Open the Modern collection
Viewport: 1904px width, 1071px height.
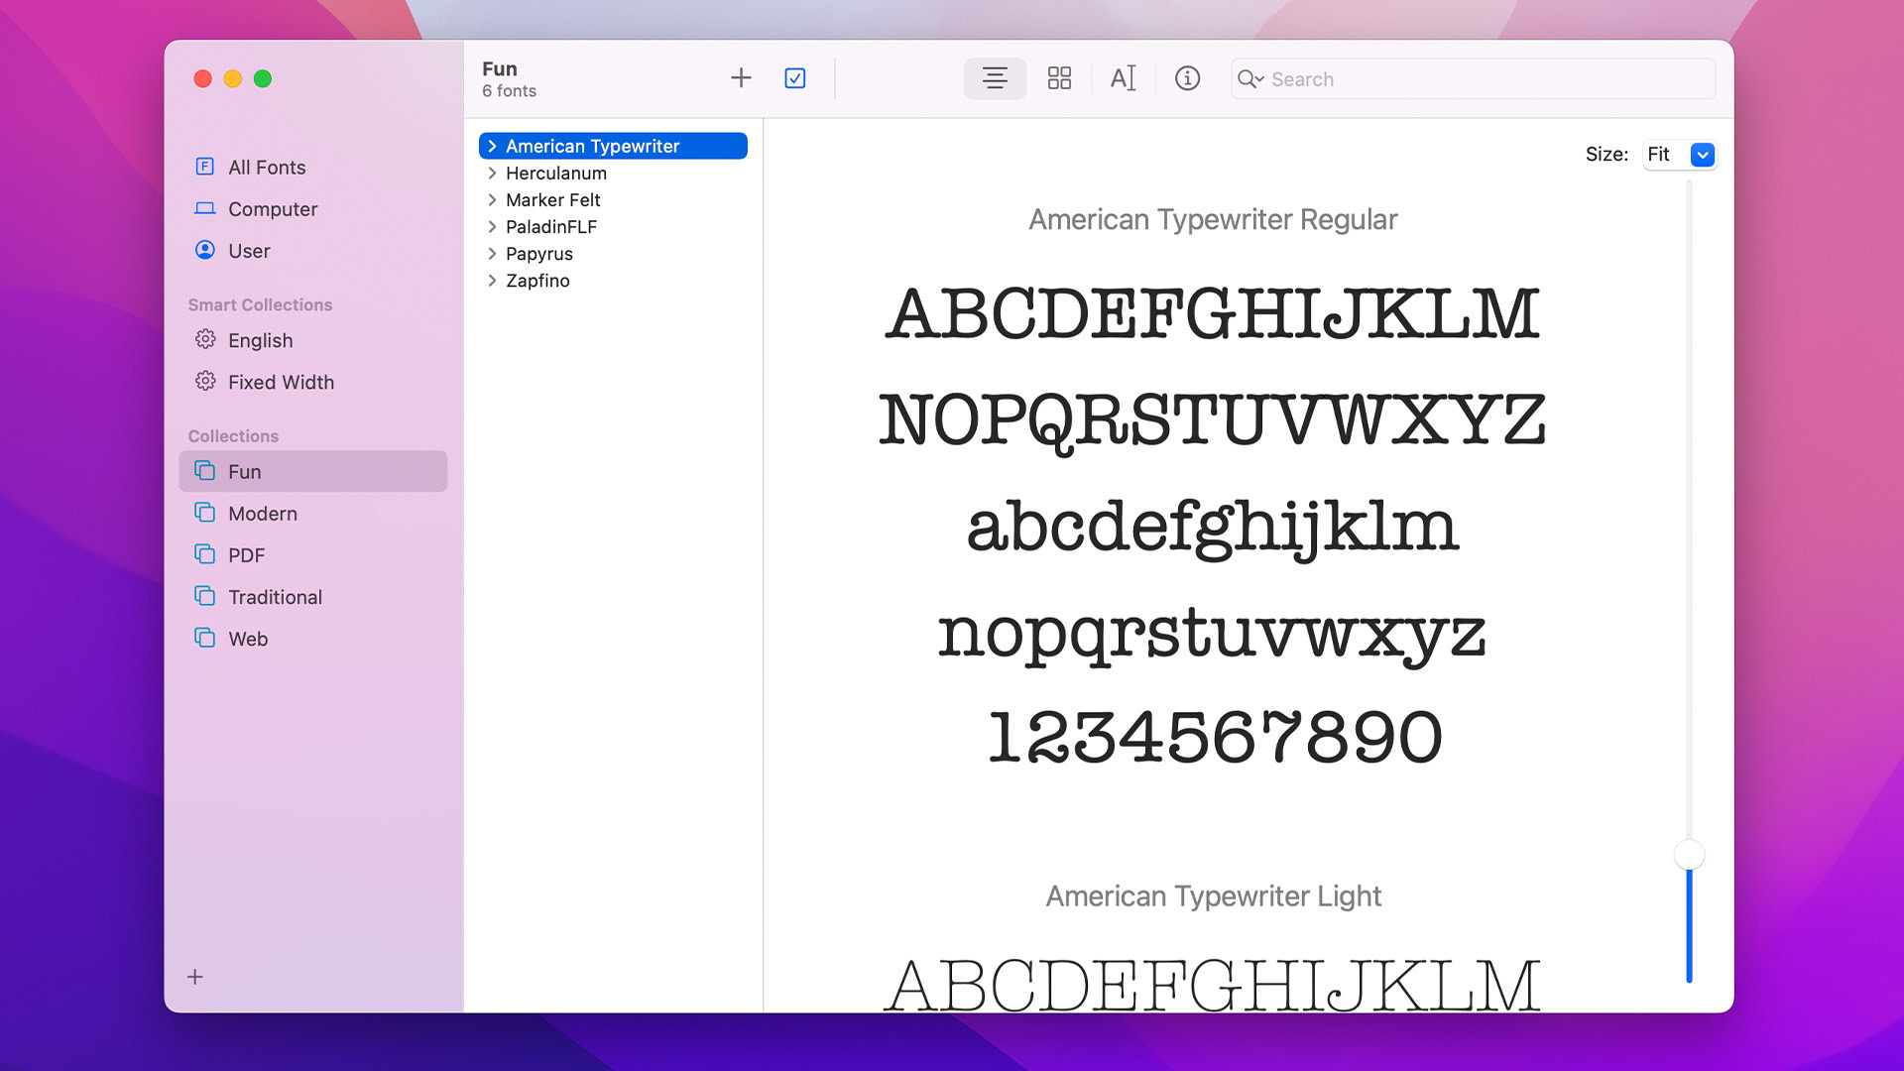(x=262, y=514)
